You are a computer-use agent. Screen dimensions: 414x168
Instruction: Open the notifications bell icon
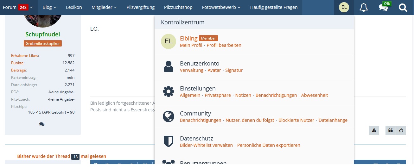click(x=364, y=7)
